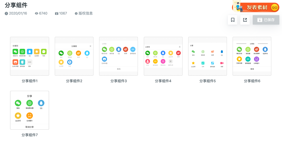The image size is (282, 143).
Task: Click the X close icon in 分享组件4
Action: 179,47
